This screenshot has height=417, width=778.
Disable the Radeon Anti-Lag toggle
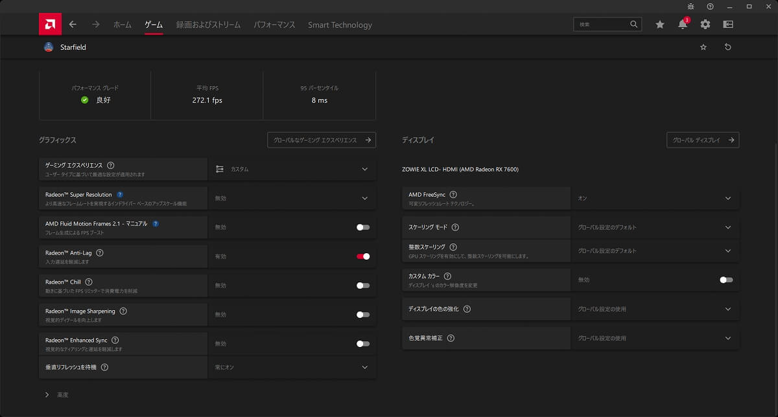[x=363, y=256]
